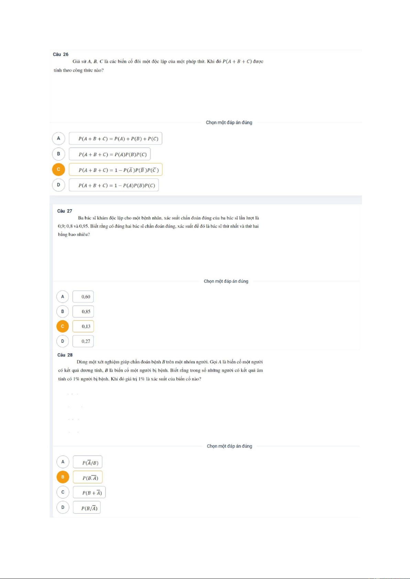The width and height of the screenshot is (410, 579).
Task: Click highlighted circle B in Câu 28
Action: pos(63,477)
